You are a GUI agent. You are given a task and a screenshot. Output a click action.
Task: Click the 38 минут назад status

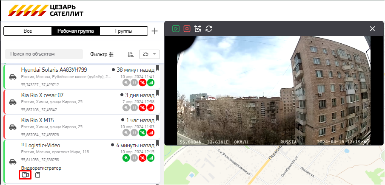tap(136, 70)
